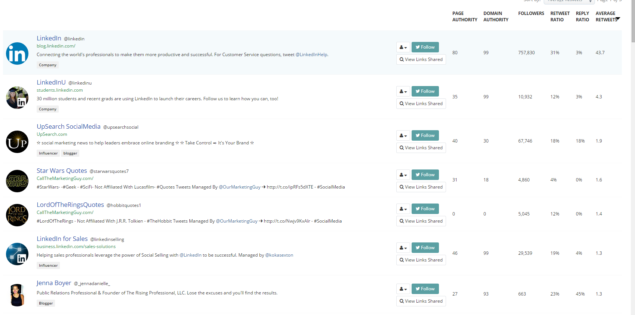Click the Influencer tag under UpSearch SocialMedia

click(48, 153)
